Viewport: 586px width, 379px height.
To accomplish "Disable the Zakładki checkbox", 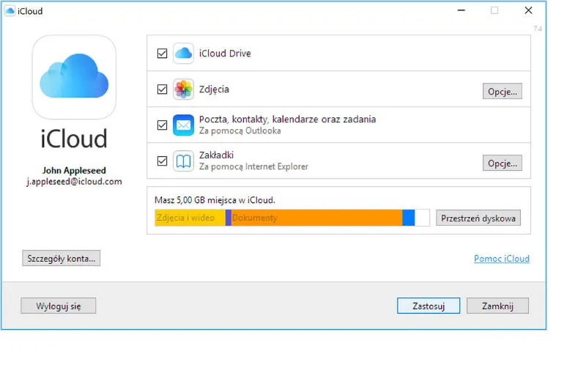I will click(x=162, y=161).
